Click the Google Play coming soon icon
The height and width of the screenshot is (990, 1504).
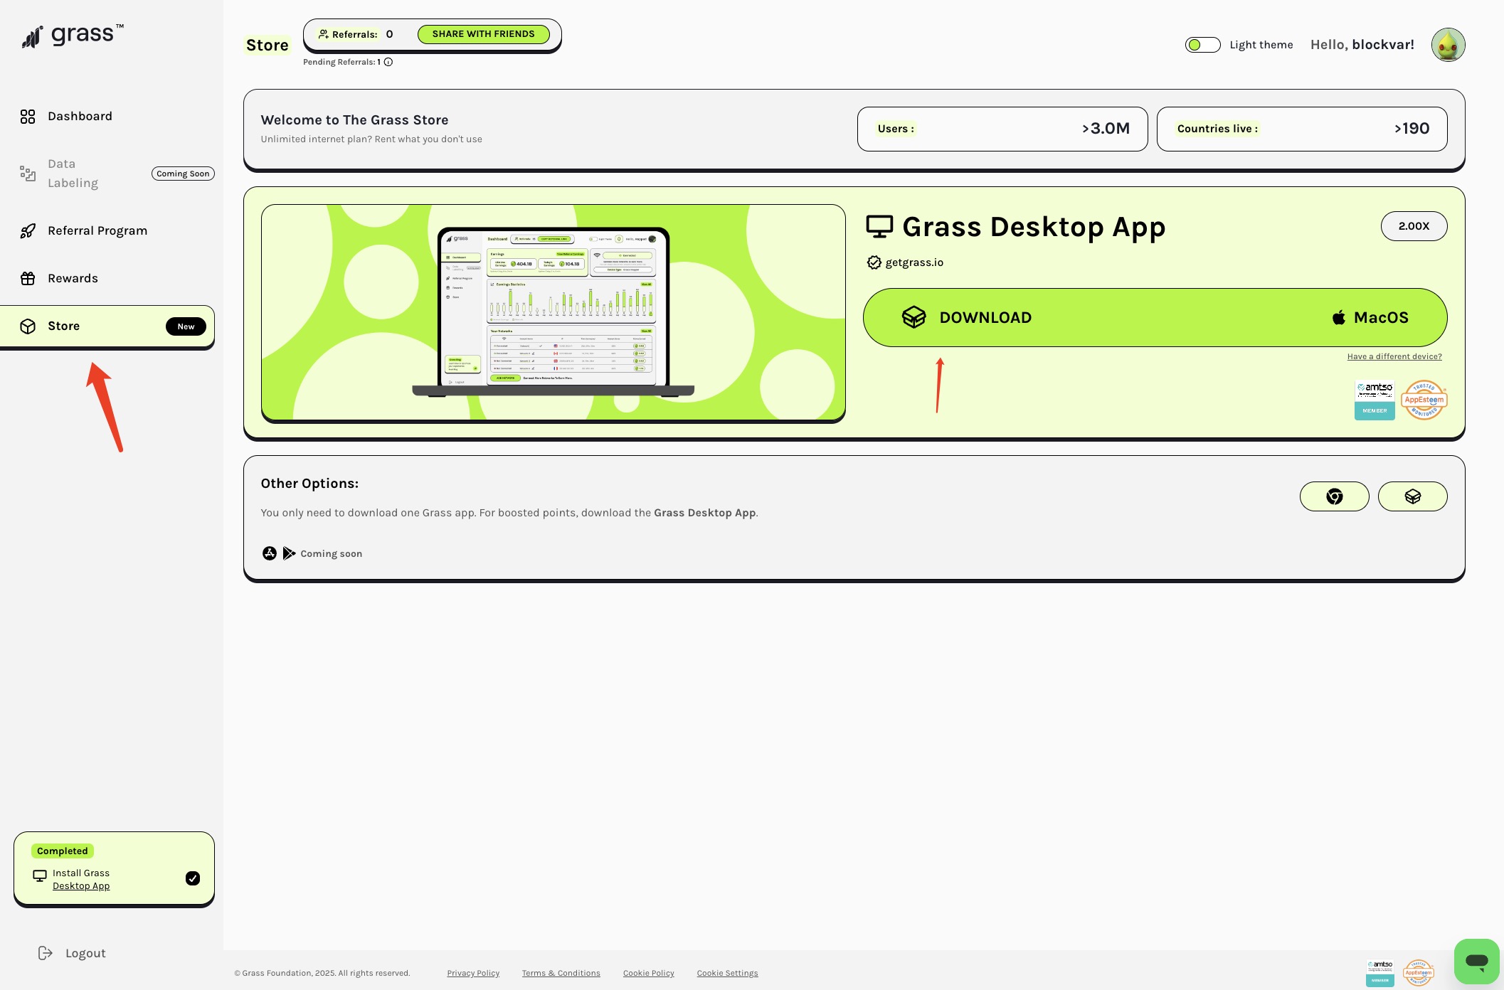pos(289,553)
